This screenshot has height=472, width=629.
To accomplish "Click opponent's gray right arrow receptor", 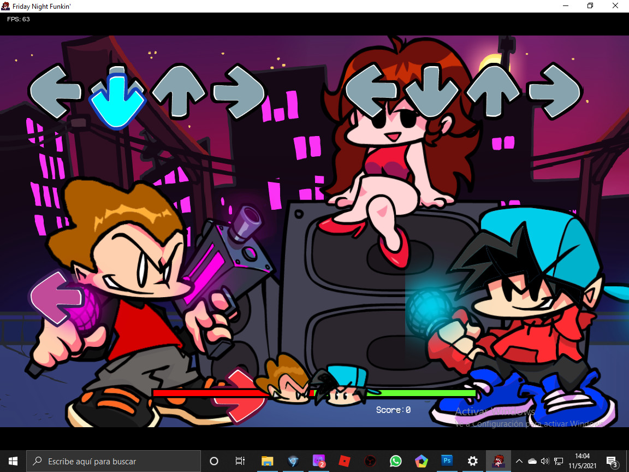I will 240,92.
